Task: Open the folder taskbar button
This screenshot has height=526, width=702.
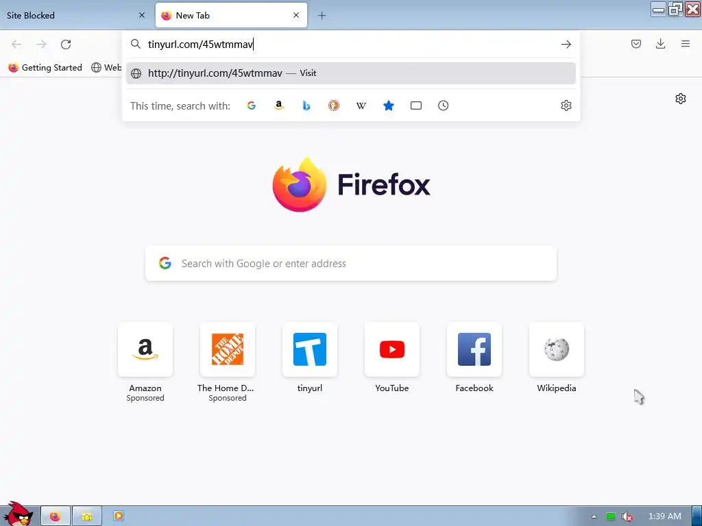Action: [x=87, y=516]
